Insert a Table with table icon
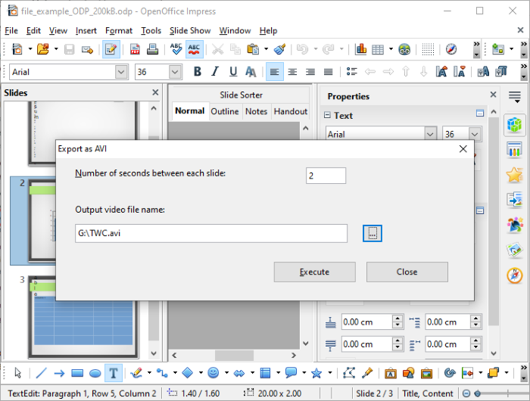 click(378, 49)
